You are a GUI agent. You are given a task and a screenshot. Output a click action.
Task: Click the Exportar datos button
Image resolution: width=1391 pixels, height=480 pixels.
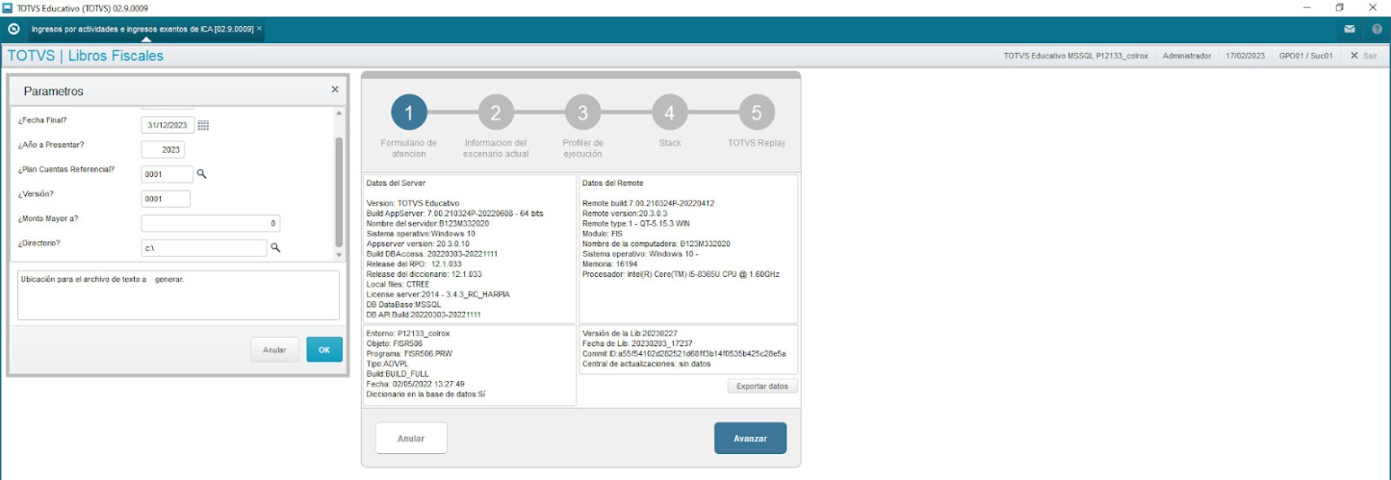click(x=762, y=386)
